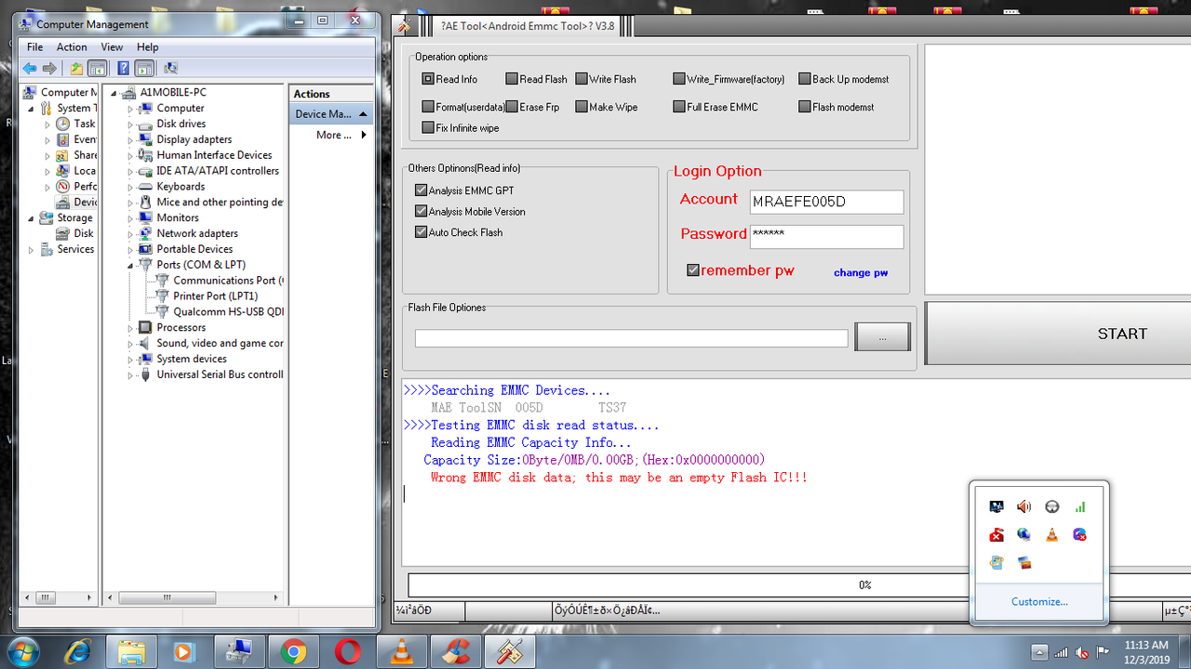Open Opera browser from taskbar
The width and height of the screenshot is (1191, 669).
point(347,651)
